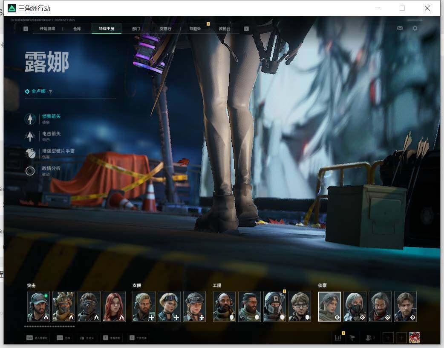The width and height of the screenshot is (444, 348).
Task: Click the first plus squad invite slot
Action: 388,338
